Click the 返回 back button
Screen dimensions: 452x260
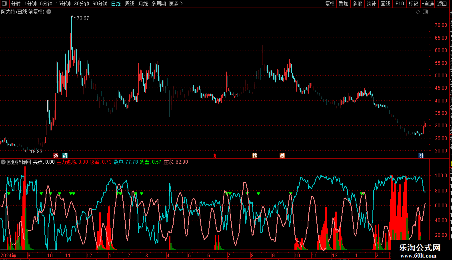click(x=442, y=4)
